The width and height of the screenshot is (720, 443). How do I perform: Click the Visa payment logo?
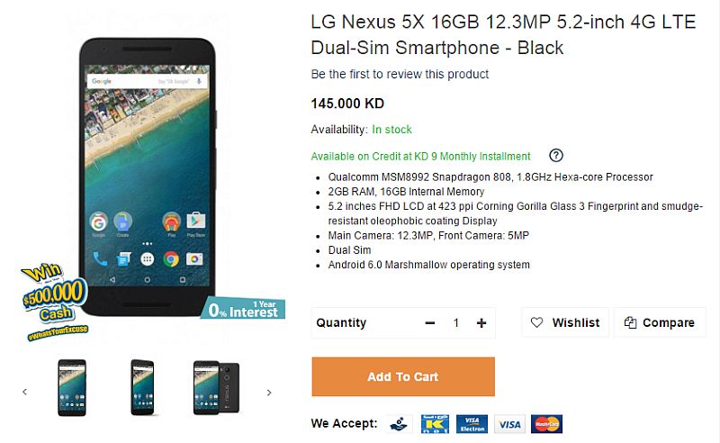click(509, 424)
